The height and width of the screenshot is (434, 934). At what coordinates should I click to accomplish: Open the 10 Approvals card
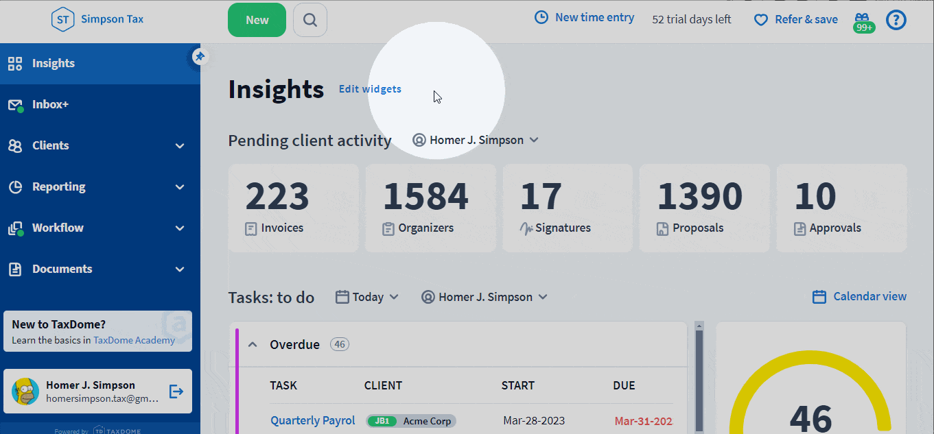[841, 208]
